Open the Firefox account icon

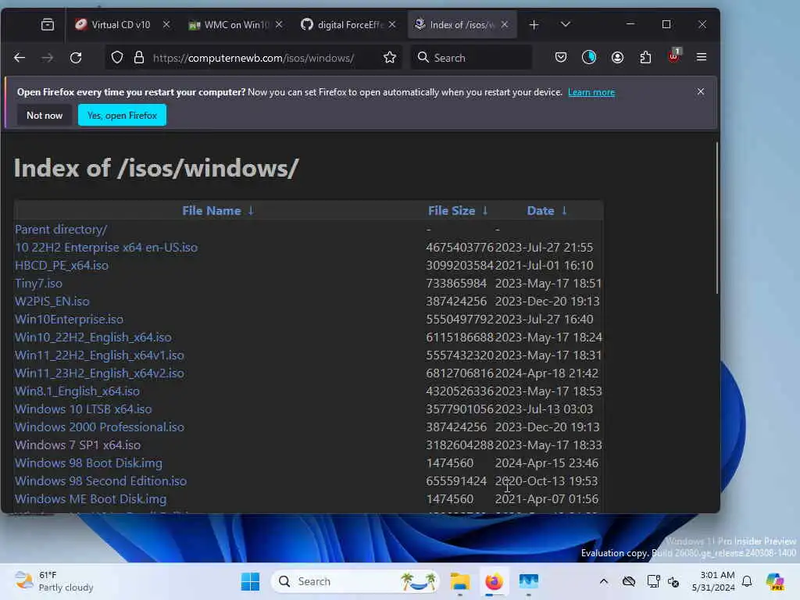(617, 57)
